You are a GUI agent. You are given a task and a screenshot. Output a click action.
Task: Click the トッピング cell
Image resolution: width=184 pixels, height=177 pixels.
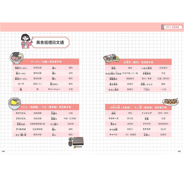[x=146, y=113]
